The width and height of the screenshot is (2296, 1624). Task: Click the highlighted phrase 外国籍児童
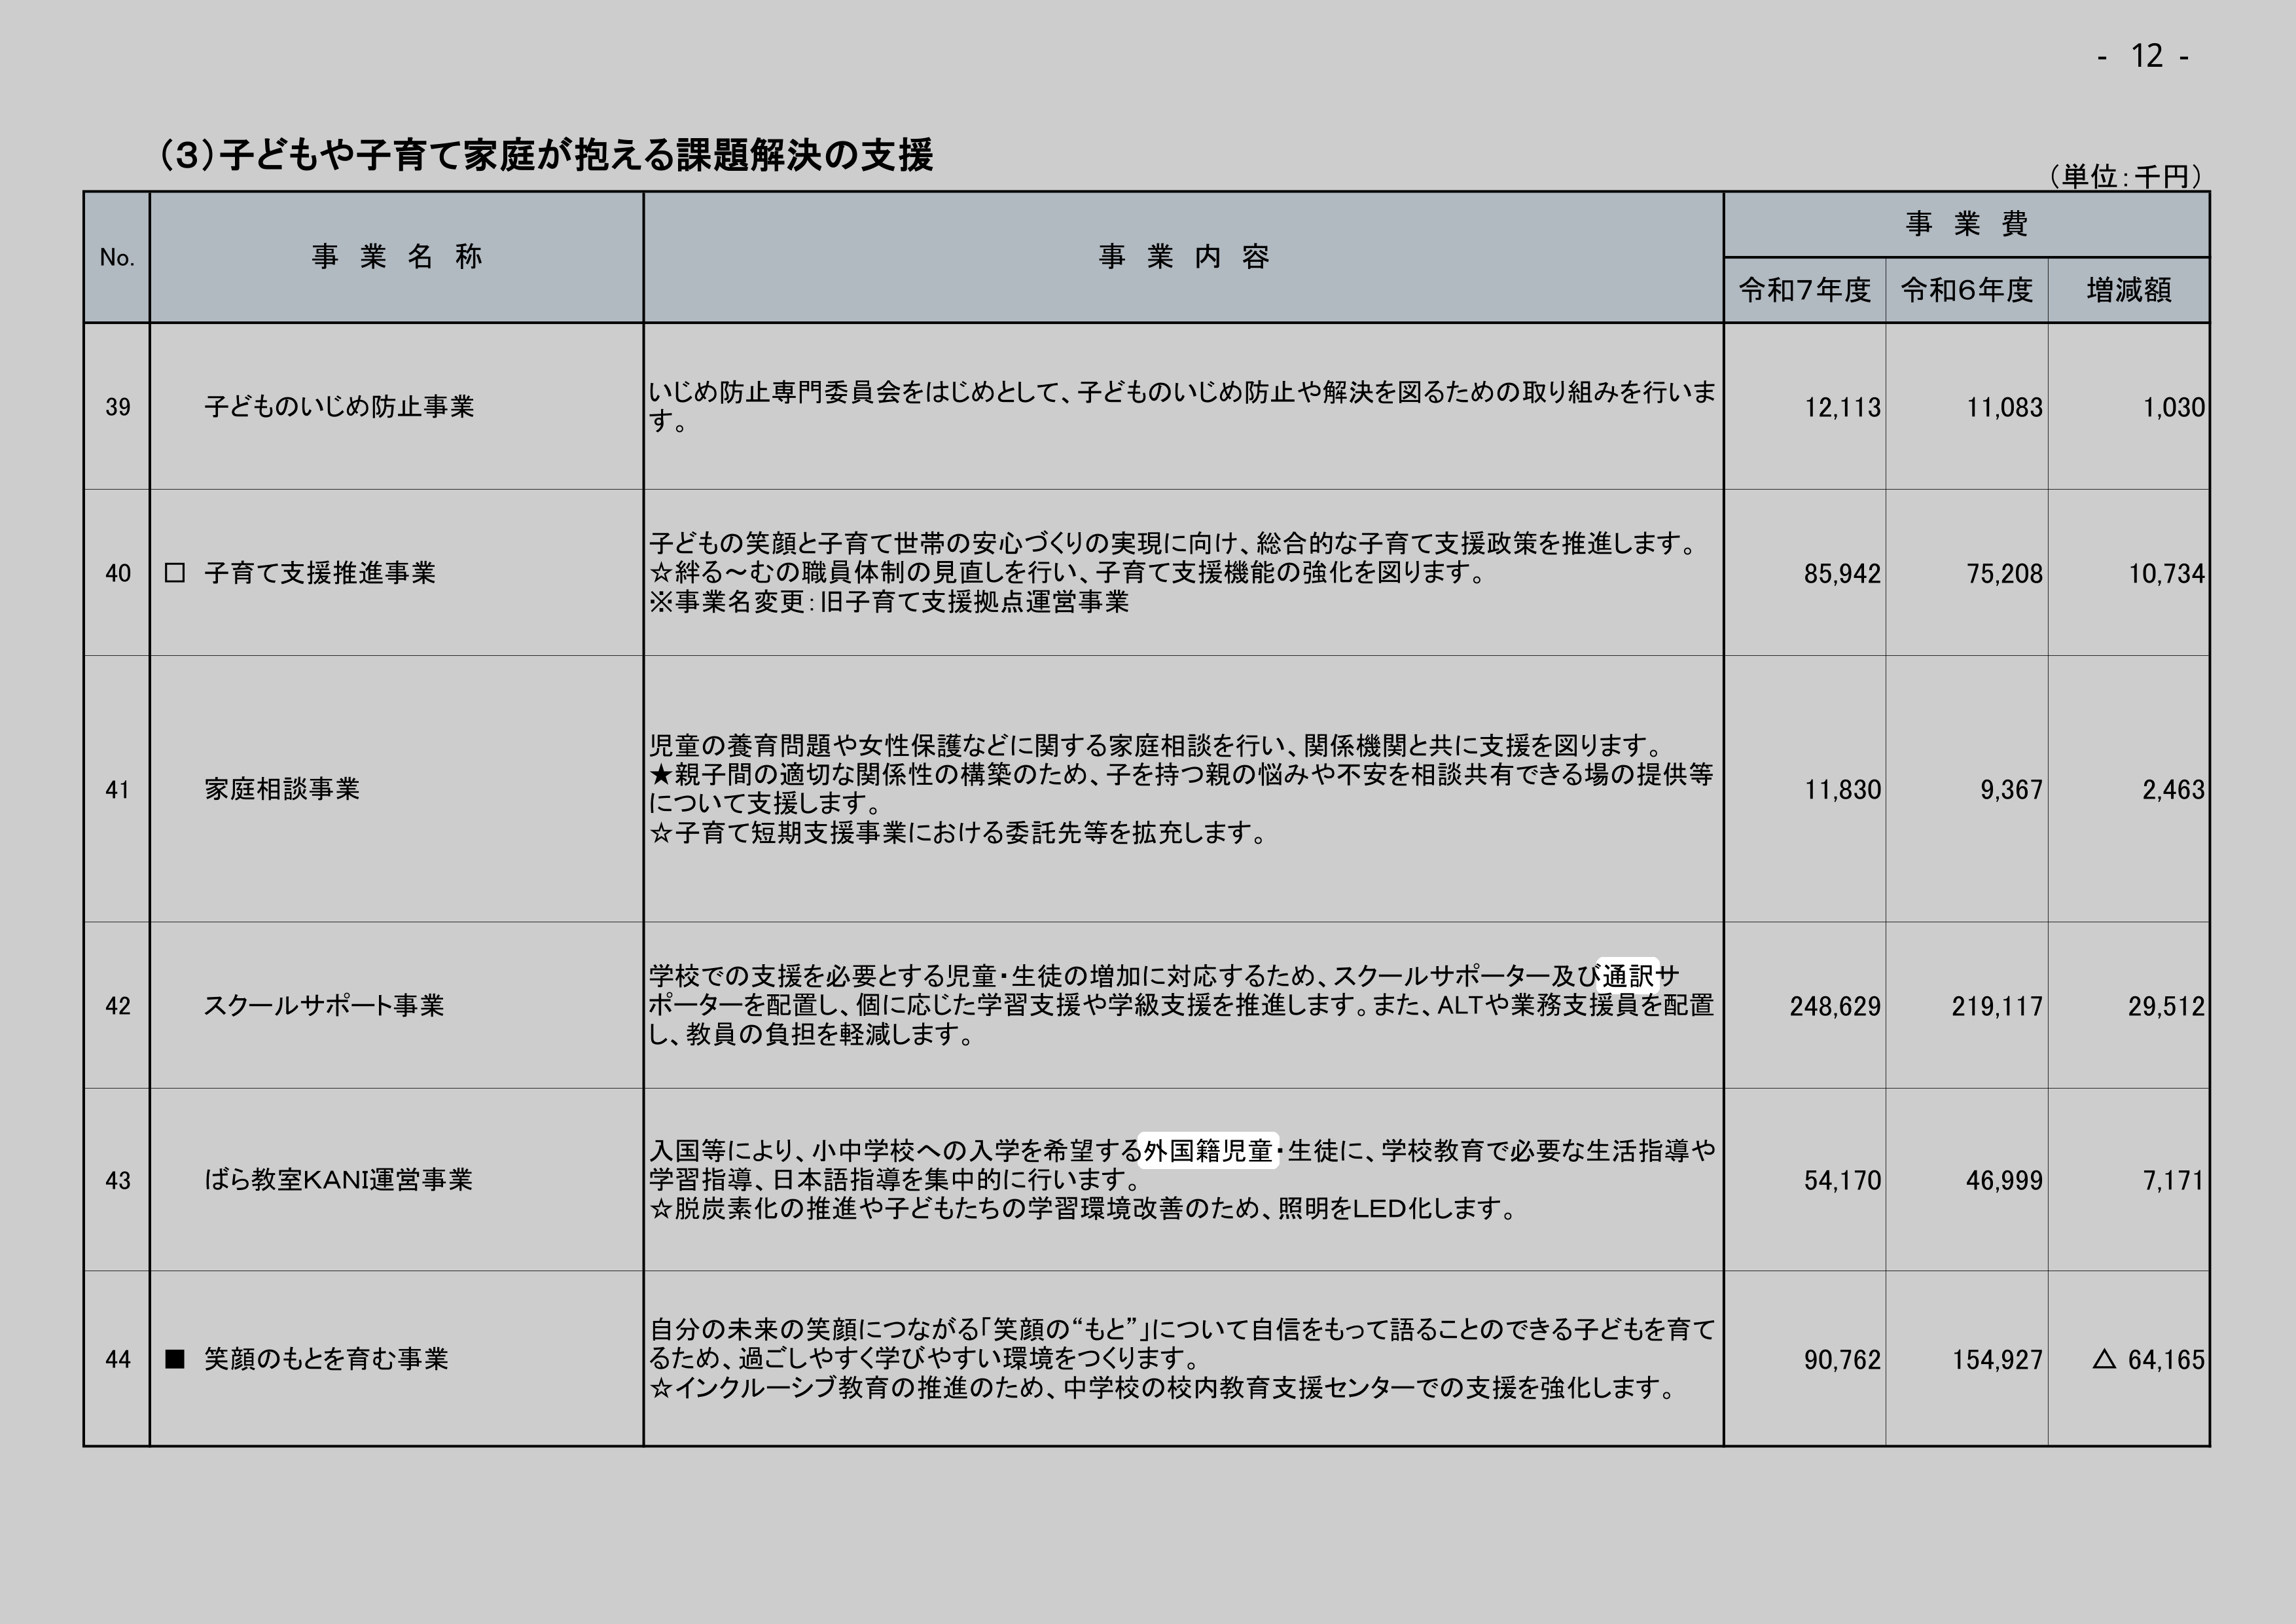(x=1209, y=1151)
